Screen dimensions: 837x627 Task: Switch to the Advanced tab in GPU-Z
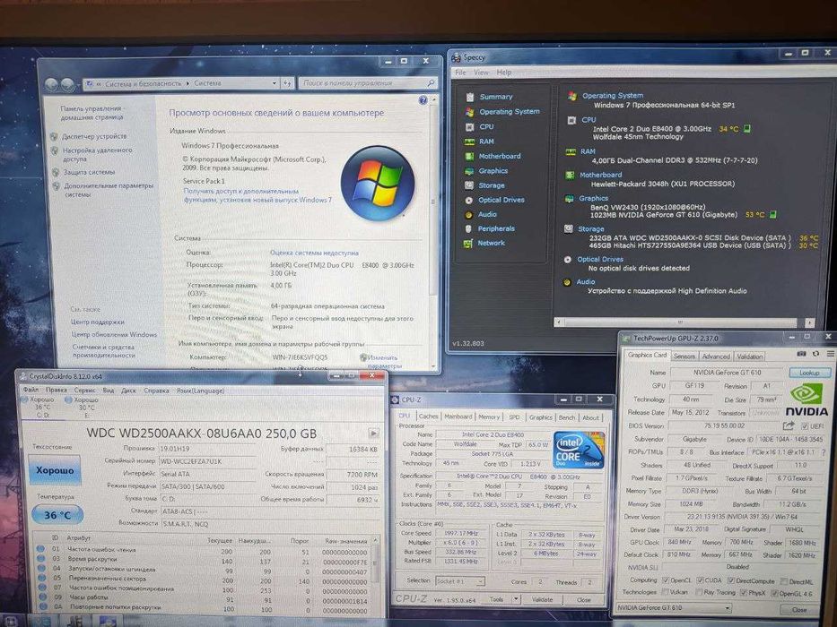715,356
